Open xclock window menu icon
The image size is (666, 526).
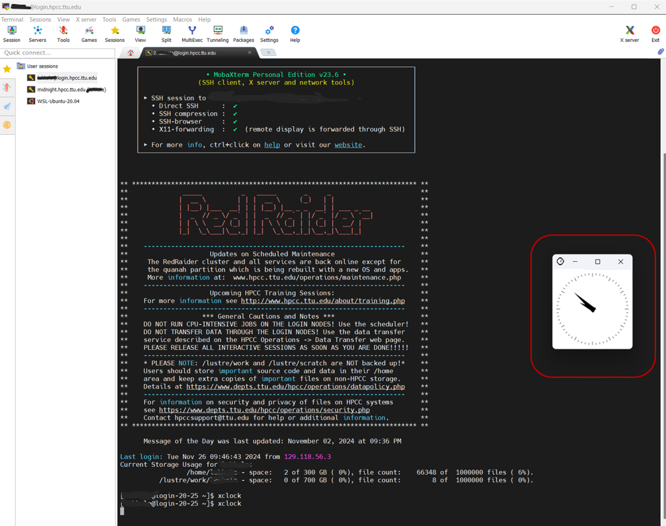click(x=560, y=262)
